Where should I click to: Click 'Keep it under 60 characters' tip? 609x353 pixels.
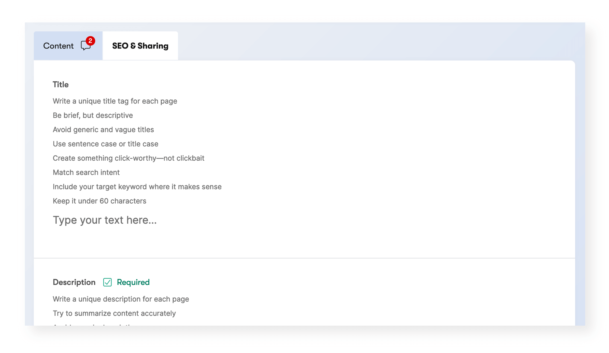pyautogui.click(x=99, y=201)
